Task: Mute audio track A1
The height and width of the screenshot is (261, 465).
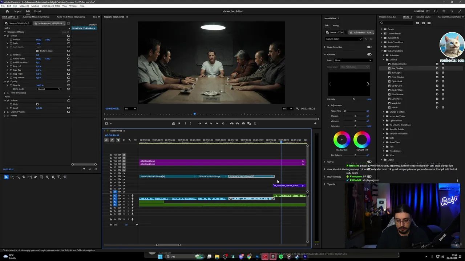Action: click(x=124, y=196)
